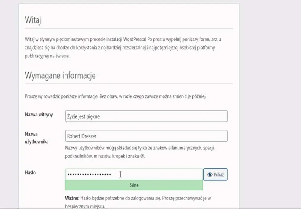Viewport: 301px width, 209px height.
Task: Click the Hasło field label
Action: [x=30, y=172]
